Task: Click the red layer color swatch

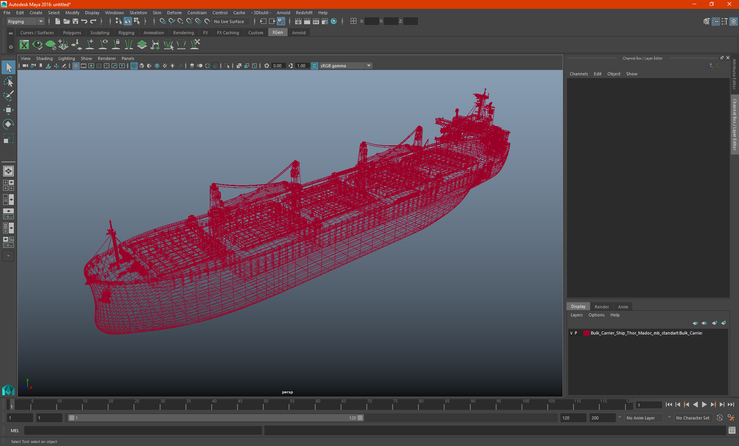Action: (586, 333)
